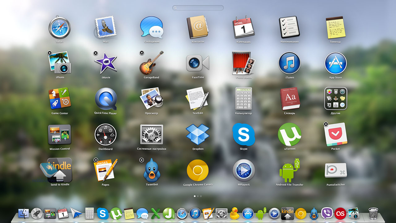The height and width of the screenshot is (223, 396).
Task: Switch to second Launchpad page dot
Action: pos(198,196)
